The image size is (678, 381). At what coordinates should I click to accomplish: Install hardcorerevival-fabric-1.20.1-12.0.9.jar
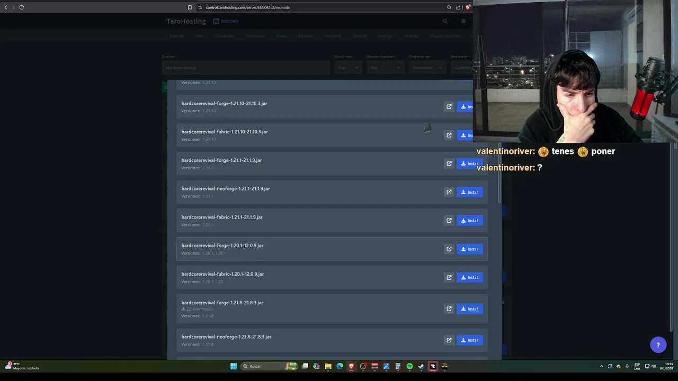tap(470, 277)
